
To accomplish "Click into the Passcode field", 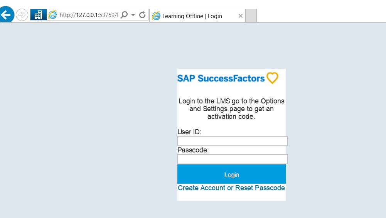I will coord(233,159).
